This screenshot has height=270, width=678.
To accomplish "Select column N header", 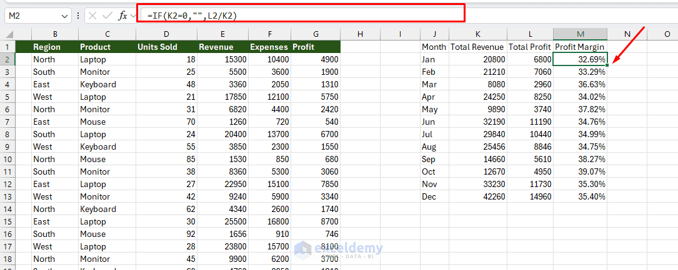I will [627, 34].
